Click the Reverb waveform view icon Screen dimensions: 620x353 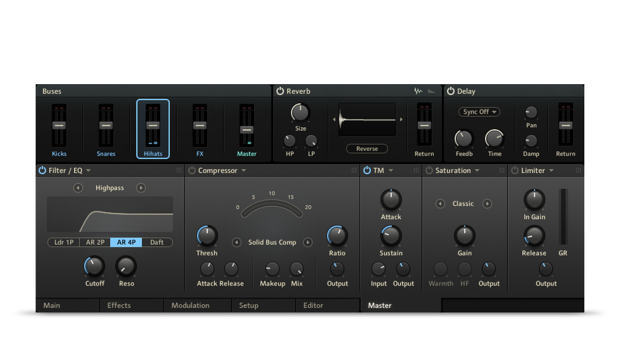click(x=418, y=91)
